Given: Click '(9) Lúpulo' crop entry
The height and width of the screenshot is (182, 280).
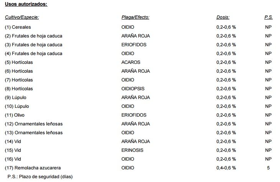Looking at the screenshot, I should click(x=16, y=97).
